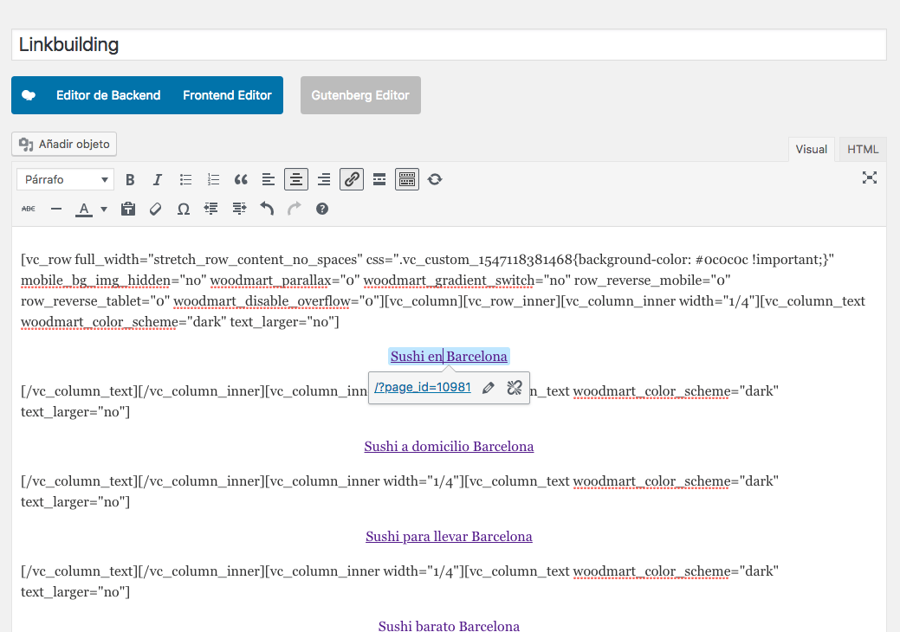Click the Gutenberg Editor button
The width and height of the screenshot is (900, 632).
(360, 95)
